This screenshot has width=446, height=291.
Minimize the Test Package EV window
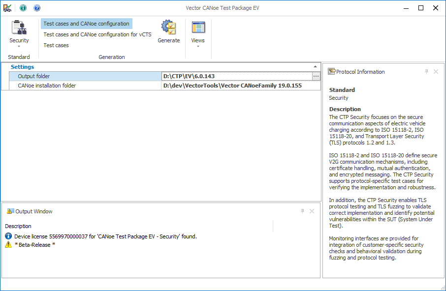[x=406, y=8]
